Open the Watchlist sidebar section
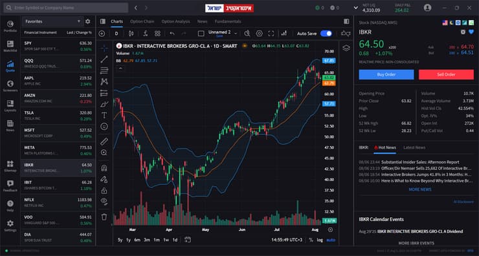 click(x=10, y=46)
